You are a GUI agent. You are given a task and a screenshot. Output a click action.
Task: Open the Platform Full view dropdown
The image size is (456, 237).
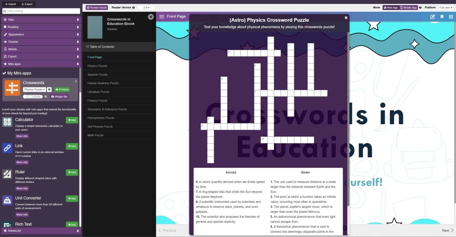[x=445, y=7]
